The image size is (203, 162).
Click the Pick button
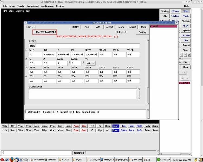(87, 27)
